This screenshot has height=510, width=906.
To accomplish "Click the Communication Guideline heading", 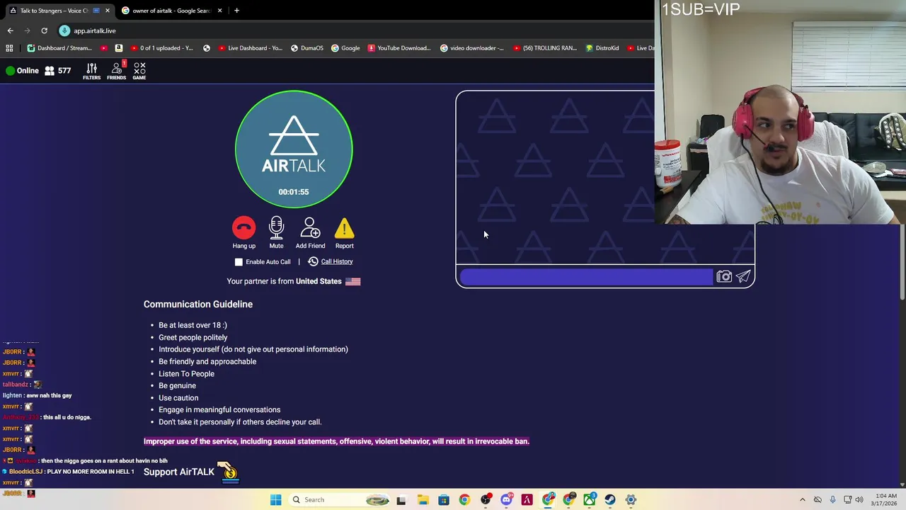I will coord(198,305).
